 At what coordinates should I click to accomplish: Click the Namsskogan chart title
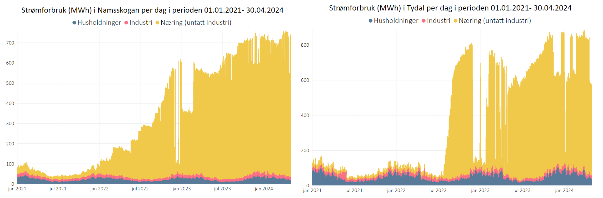tap(152, 10)
